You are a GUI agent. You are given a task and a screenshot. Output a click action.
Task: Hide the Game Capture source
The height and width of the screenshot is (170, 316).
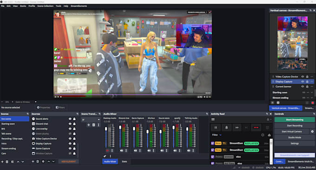70,149
